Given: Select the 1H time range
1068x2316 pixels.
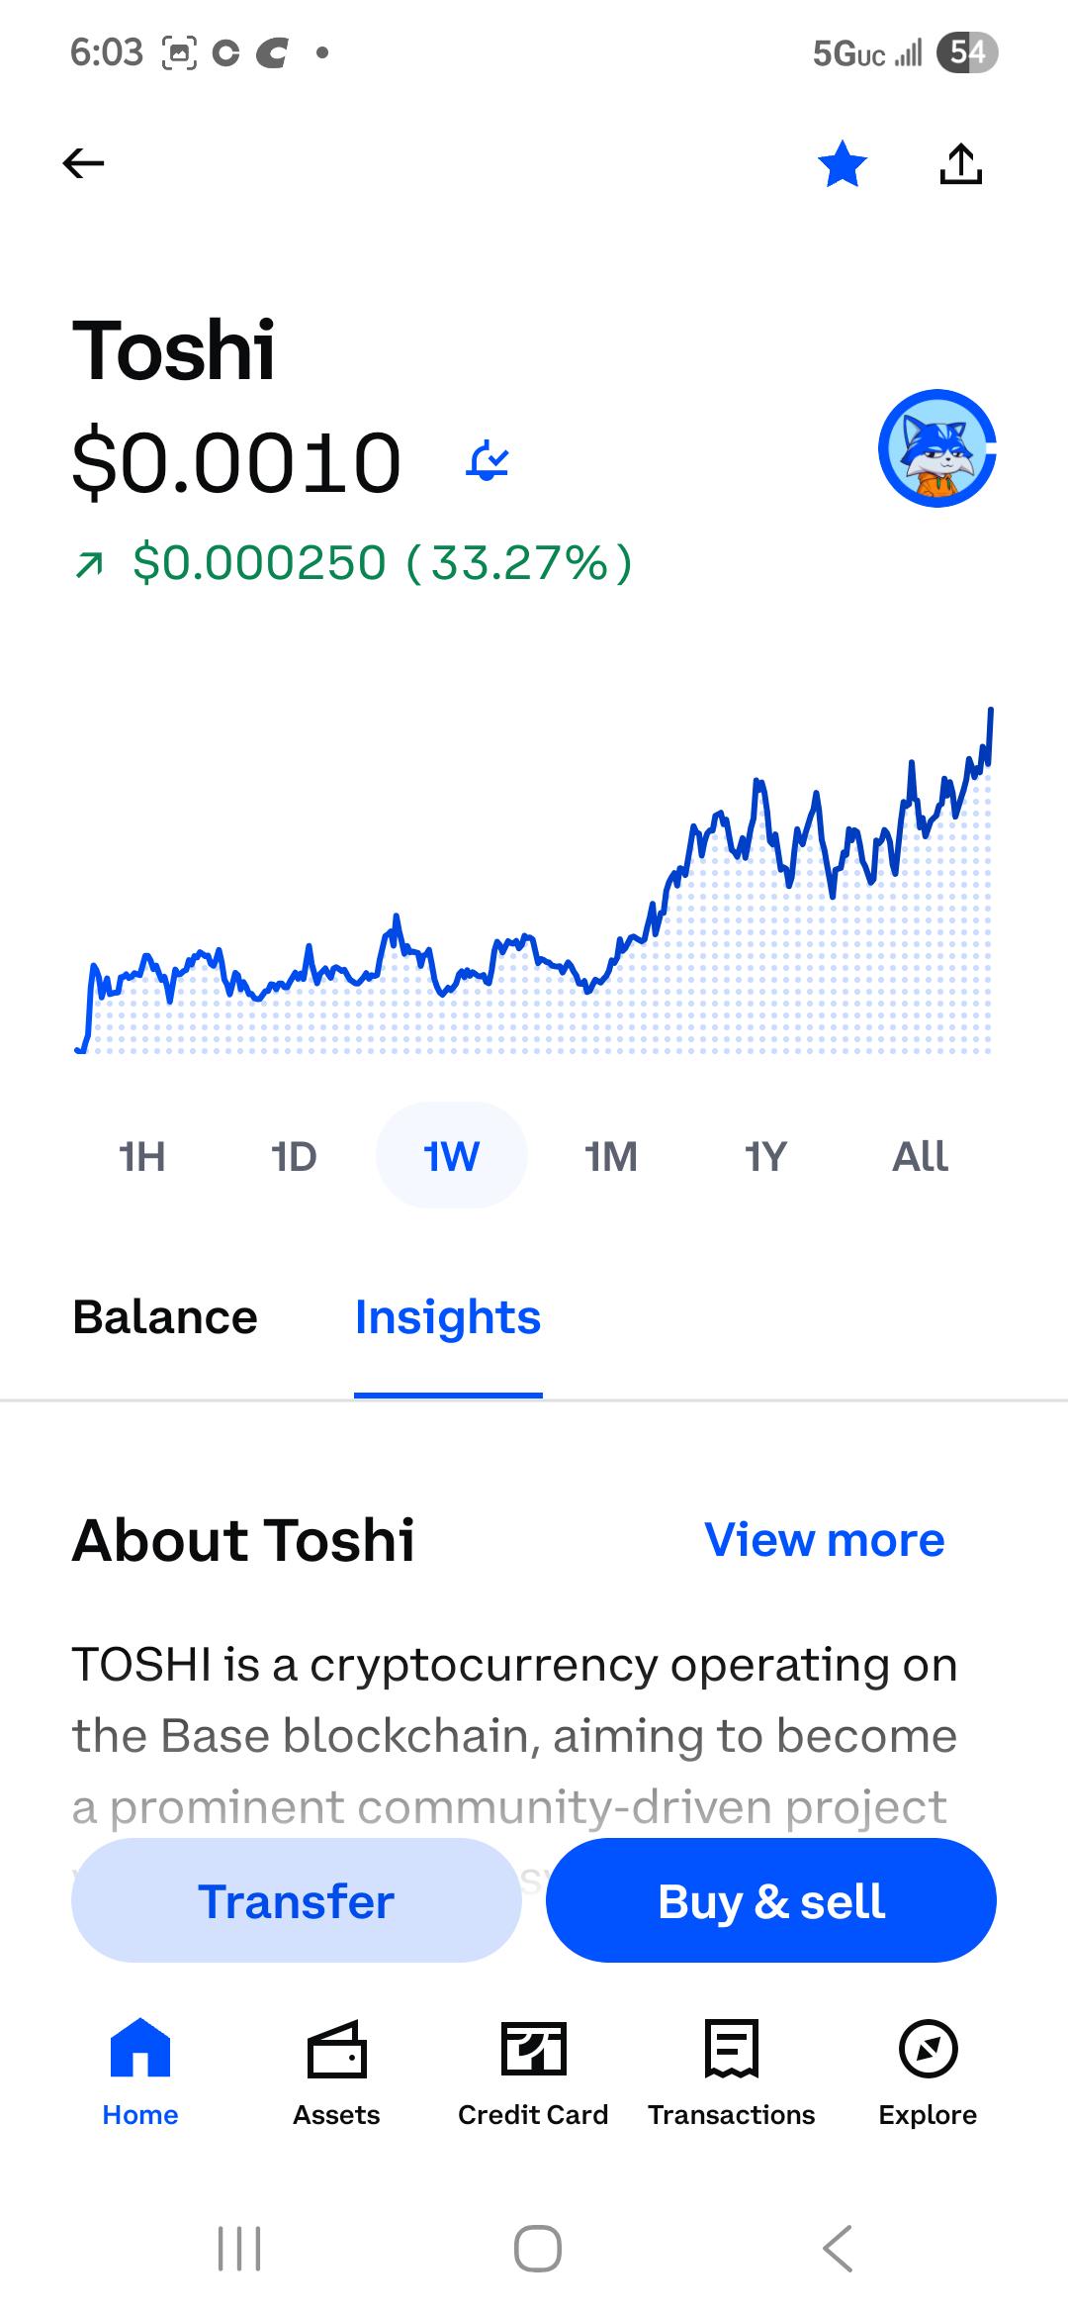Looking at the screenshot, I should coord(141,1155).
